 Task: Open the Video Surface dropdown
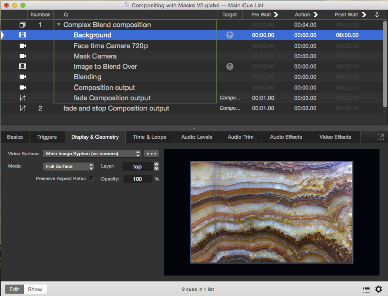coord(92,153)
